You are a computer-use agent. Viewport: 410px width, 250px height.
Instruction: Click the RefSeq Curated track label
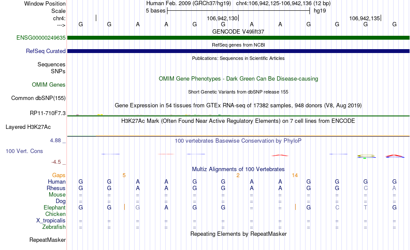point(45,51)
